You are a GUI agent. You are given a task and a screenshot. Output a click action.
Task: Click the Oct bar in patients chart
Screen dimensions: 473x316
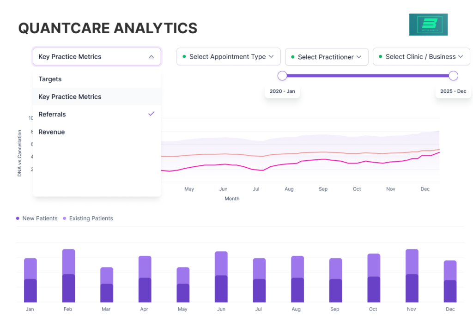(x=374, y=278)
